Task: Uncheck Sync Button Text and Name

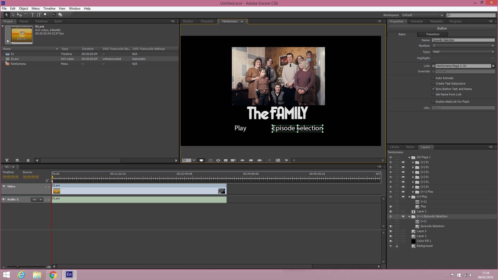Action: [433, 89]
